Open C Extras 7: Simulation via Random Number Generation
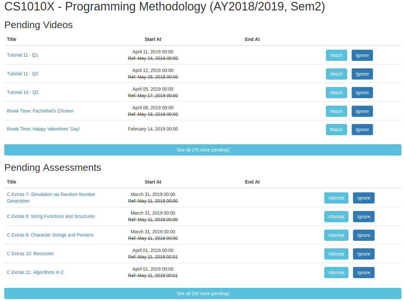The image size is (404, 301). click(51, 197)
